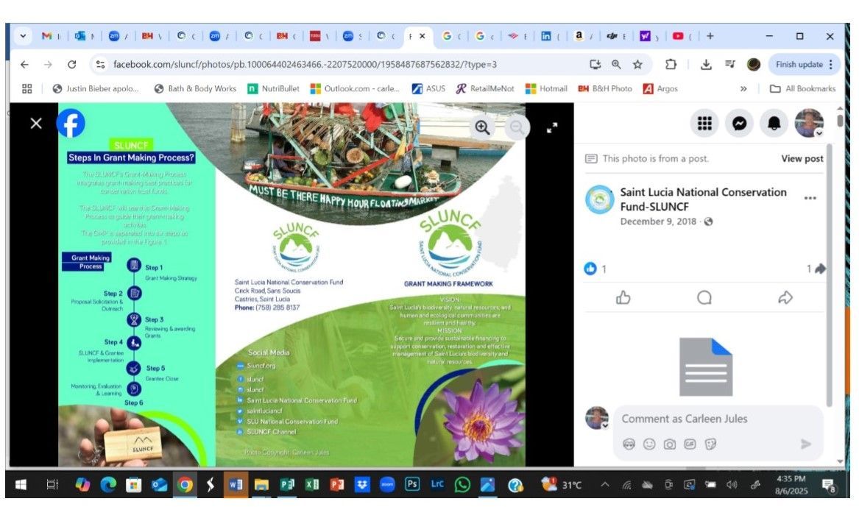The height and width of the screenshot is (507, 859).
Task: Open Chrome downloads
Action: click(706, 65)
